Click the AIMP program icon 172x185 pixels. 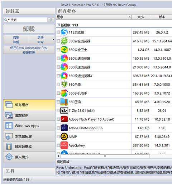pyautogui.click(x=64, y=136)
